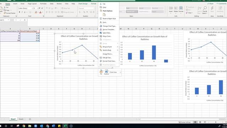
Task: Toggle Underline formatting in Font group
Action: point(24,12)
